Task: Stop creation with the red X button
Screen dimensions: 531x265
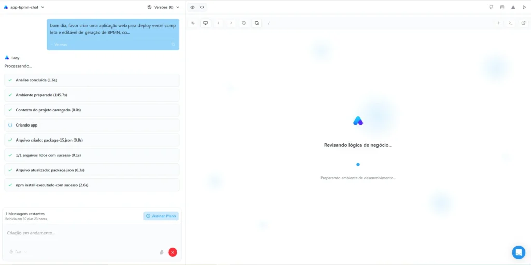Action: click(x=173, y=252)
